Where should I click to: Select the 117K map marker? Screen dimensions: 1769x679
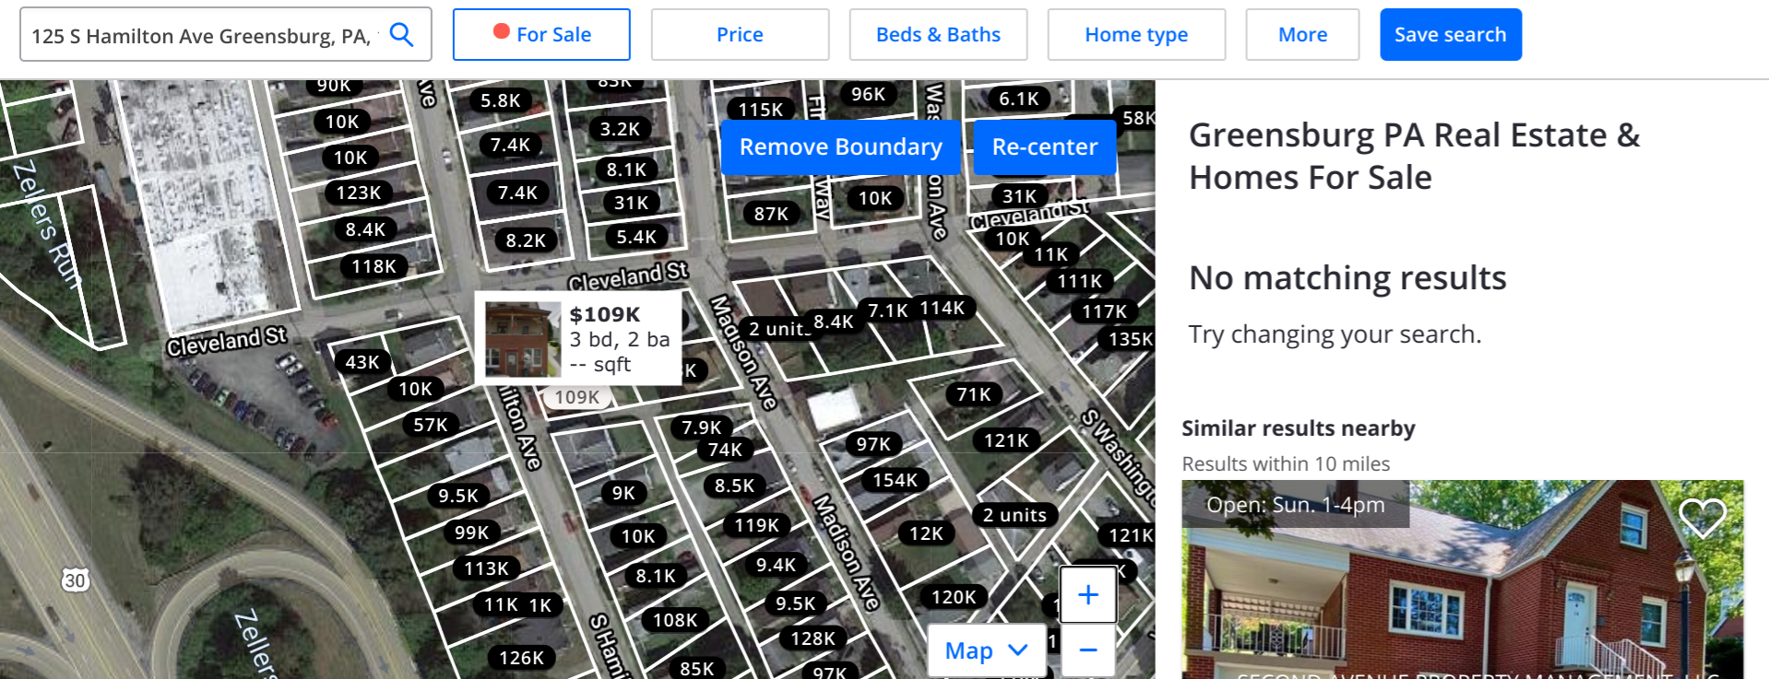[1105, 312]
